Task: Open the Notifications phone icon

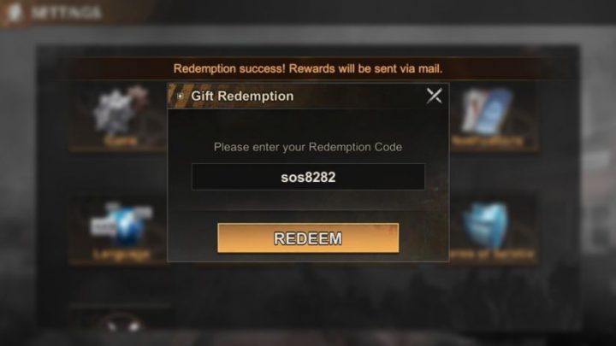Action: point(487,111)
